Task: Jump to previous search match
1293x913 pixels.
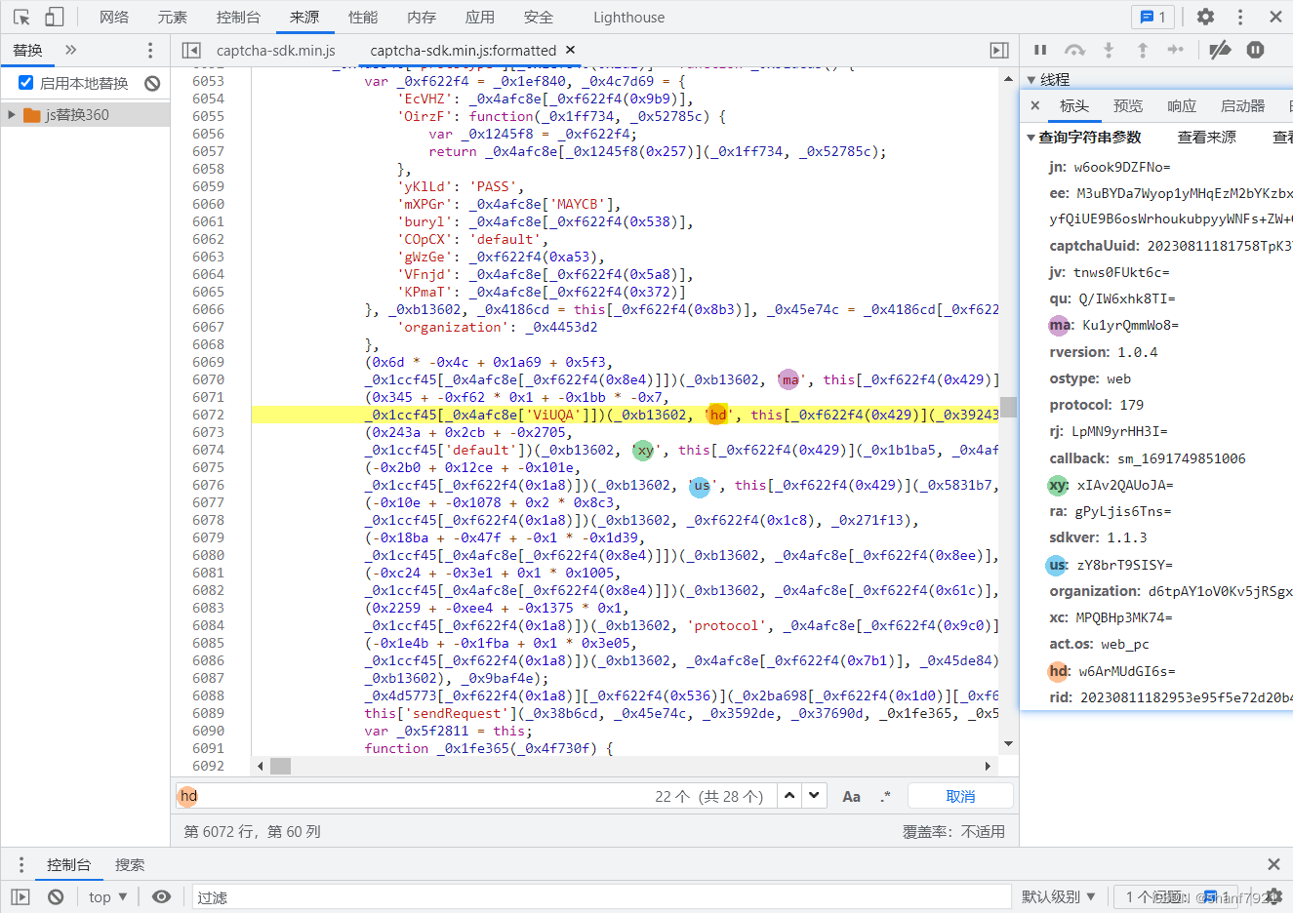Action: [790, 796]
